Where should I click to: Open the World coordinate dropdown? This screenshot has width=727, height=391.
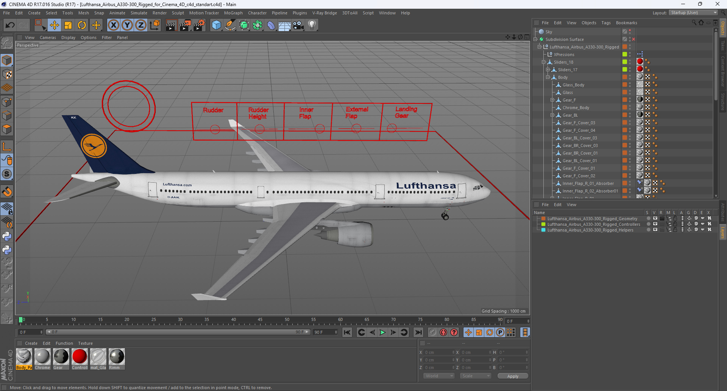pos(439,376)
